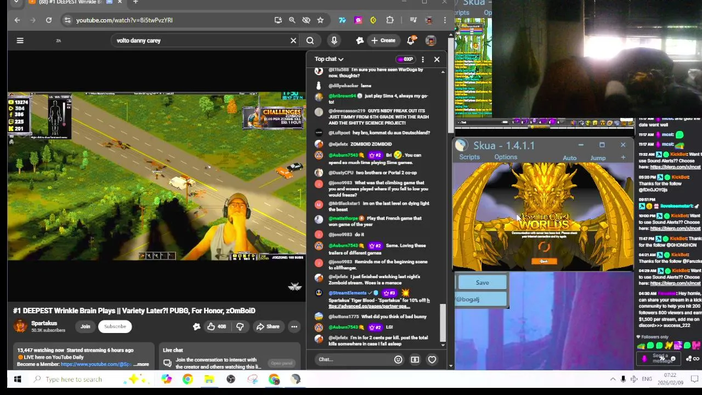Open more actions under the video
Viewport: 702px width, 395px height.
(294, 327)
